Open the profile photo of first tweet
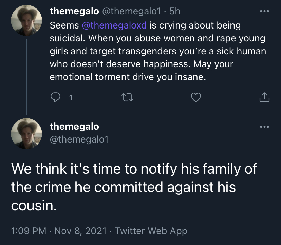This screenshot has width=281, height=245. click(26, 20)
